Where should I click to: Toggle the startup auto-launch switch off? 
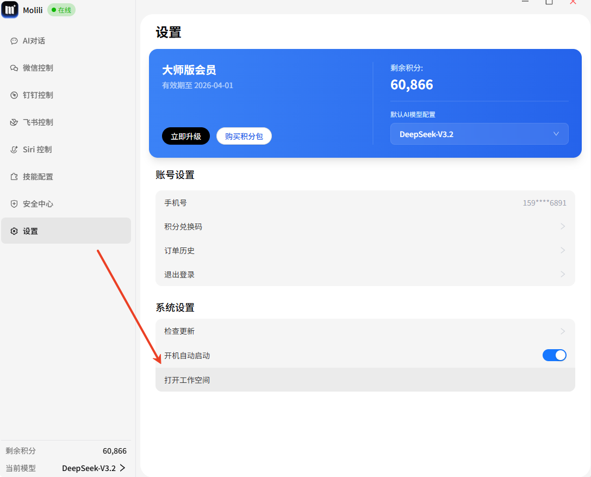pos(554,355)
